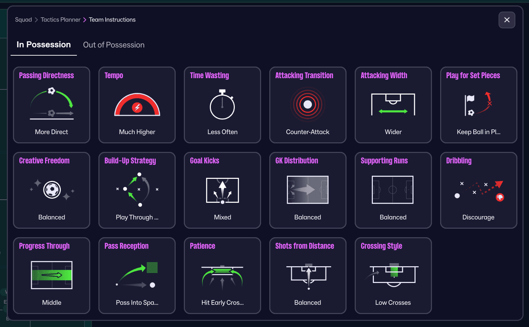Change the Goal Kicks 'Mixed' setting

[x=222, y=217]
